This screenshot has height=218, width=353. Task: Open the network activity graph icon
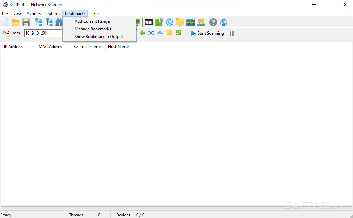(190, 22)
